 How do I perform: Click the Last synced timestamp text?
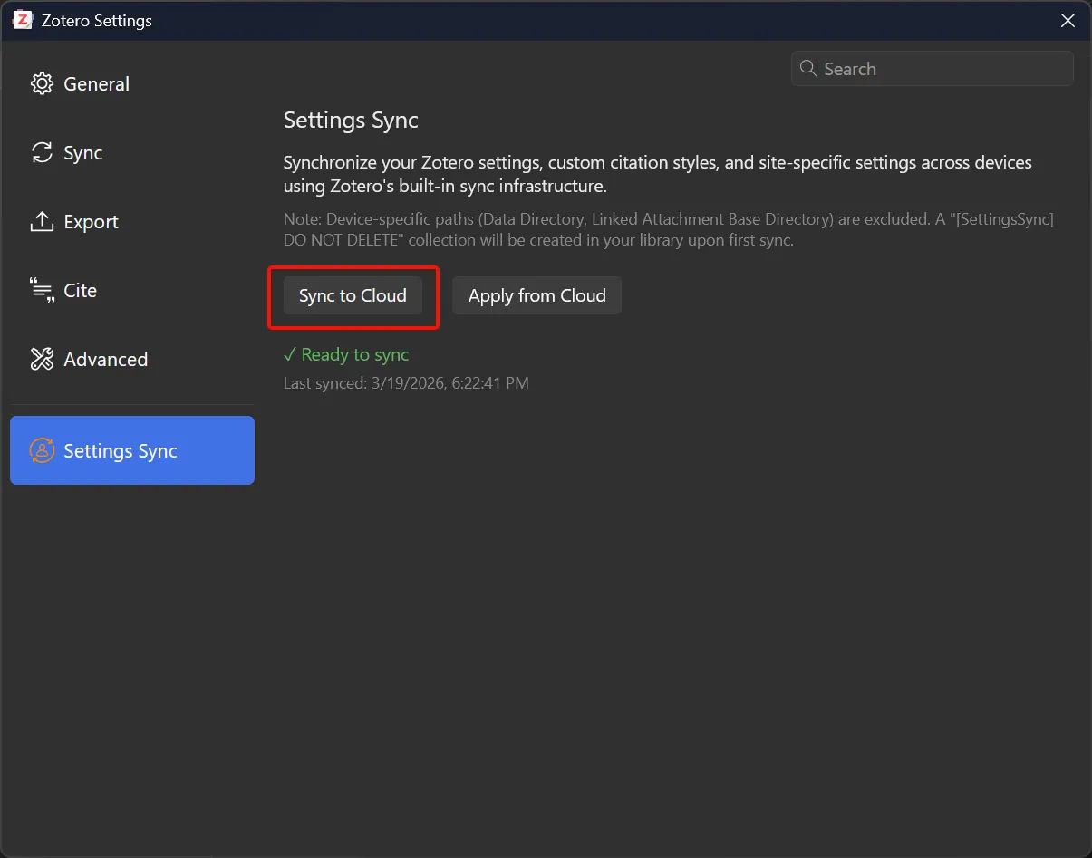point(405,382)
